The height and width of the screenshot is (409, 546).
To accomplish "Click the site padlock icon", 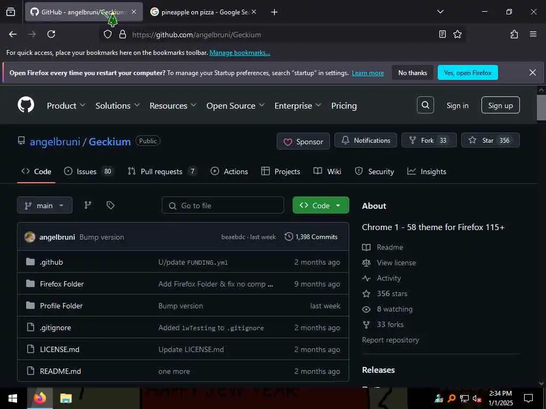I will point(123,35).
